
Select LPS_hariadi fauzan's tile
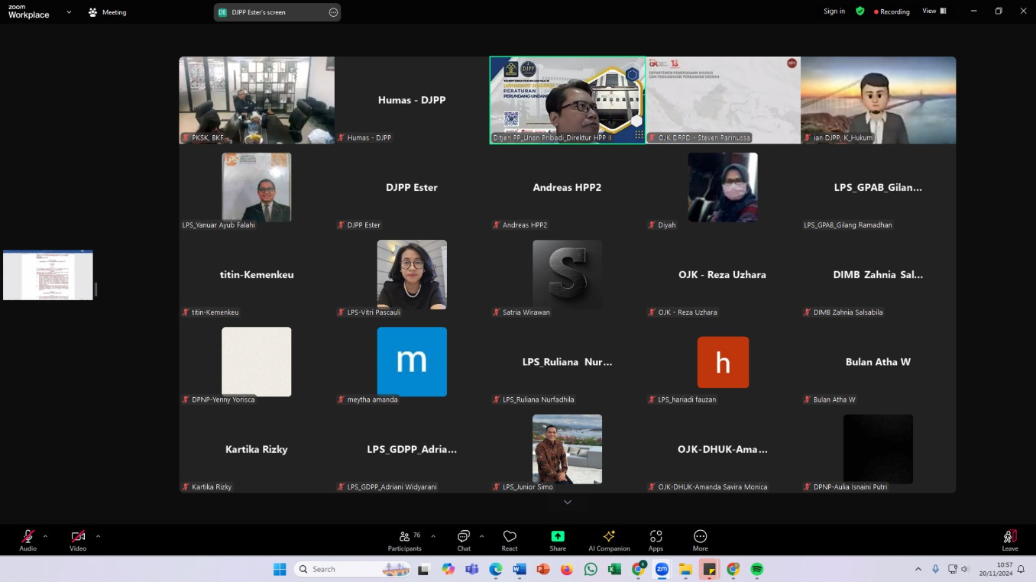pyautogui.click(x=723, y=362)
